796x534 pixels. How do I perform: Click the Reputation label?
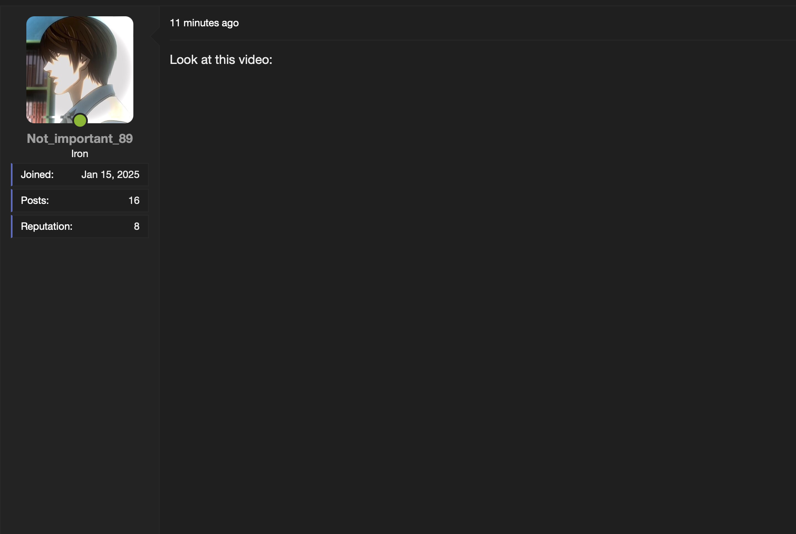pos(46,226)
